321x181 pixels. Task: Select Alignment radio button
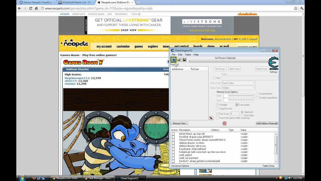coord(242,112)
